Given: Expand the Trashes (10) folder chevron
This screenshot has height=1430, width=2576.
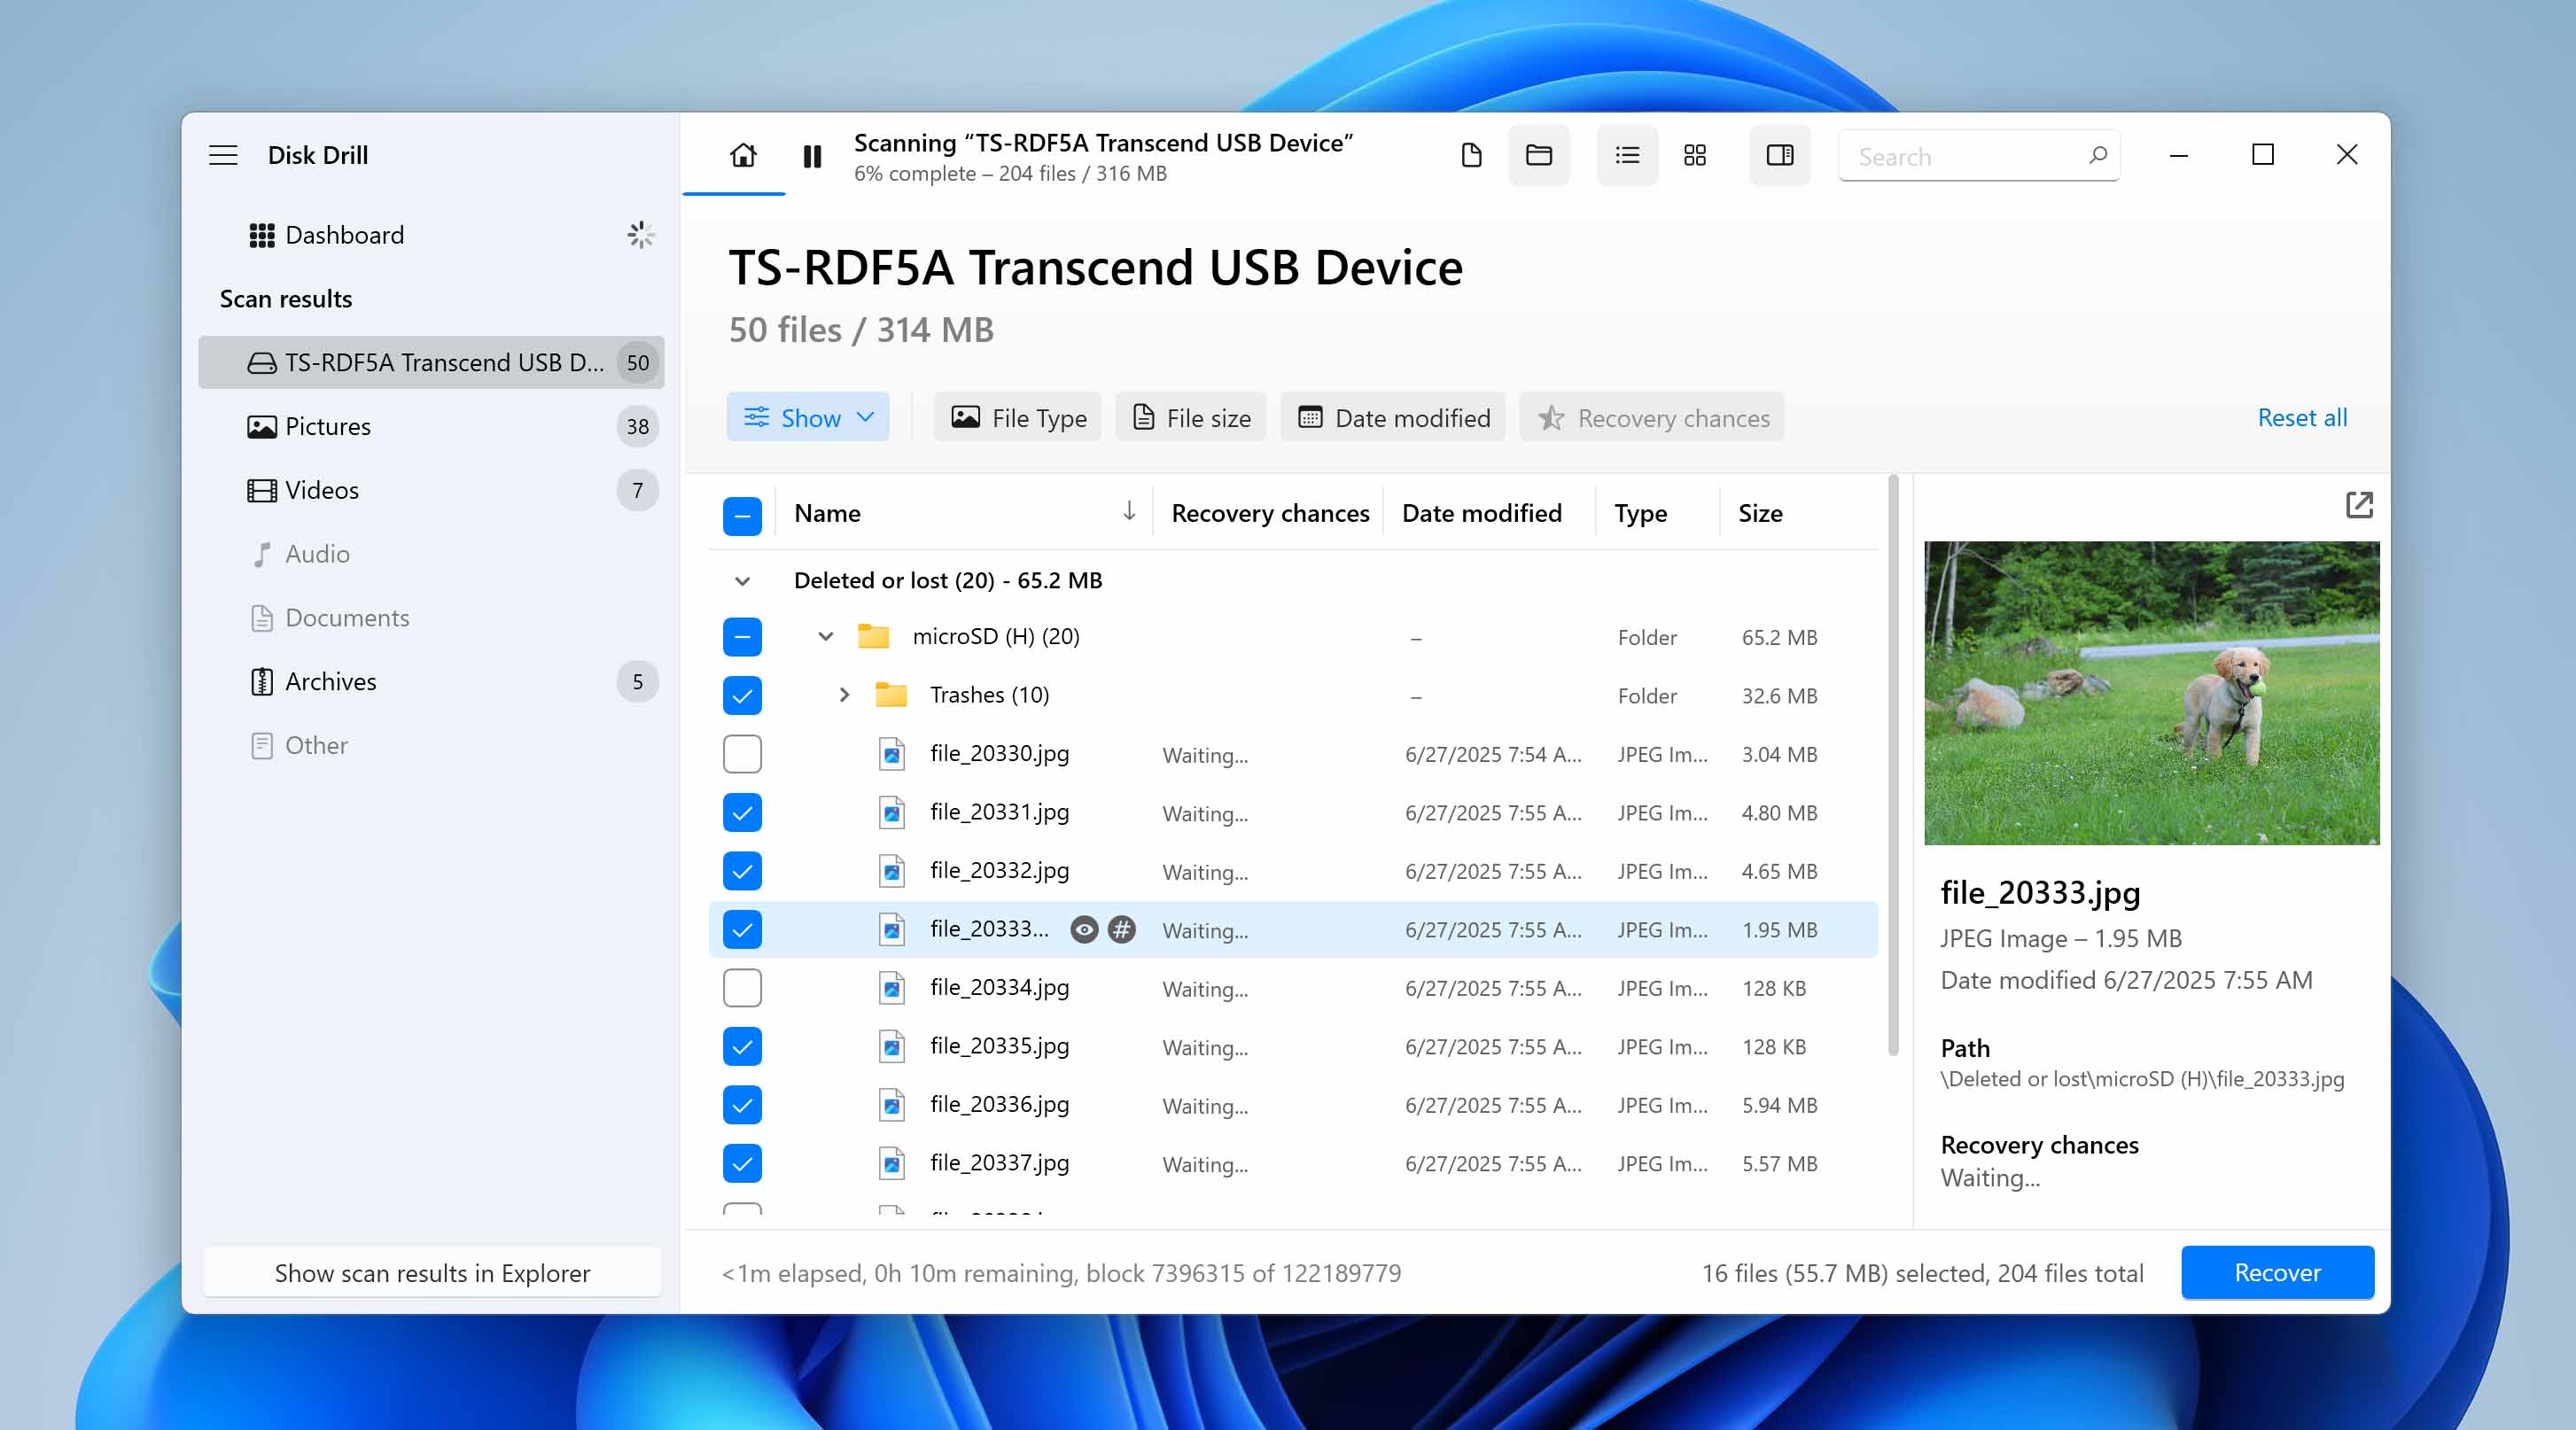Looking at the screenshot, I should [844, 694].
